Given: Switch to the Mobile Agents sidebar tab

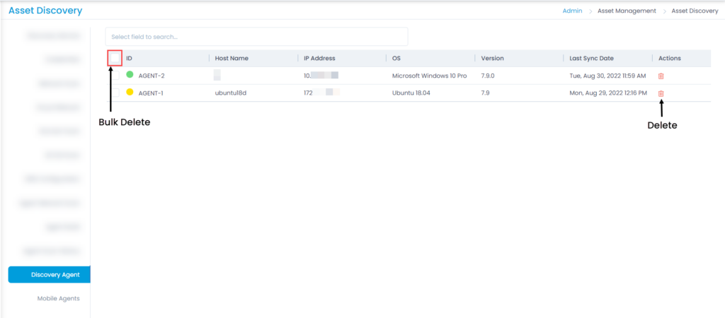Looking at the screenshot, I should (58, 298).
